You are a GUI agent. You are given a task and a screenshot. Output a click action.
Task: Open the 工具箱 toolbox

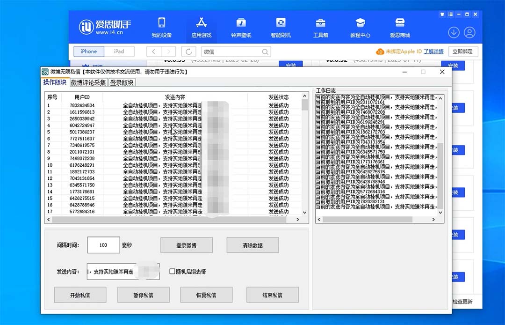point(320,27)
